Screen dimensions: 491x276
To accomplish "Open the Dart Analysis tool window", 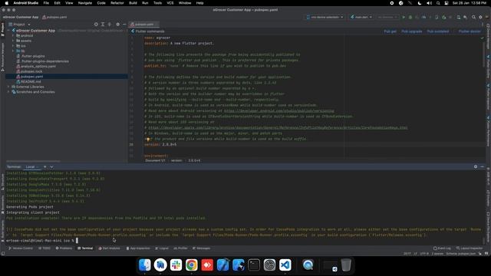I will click(109, 248).
